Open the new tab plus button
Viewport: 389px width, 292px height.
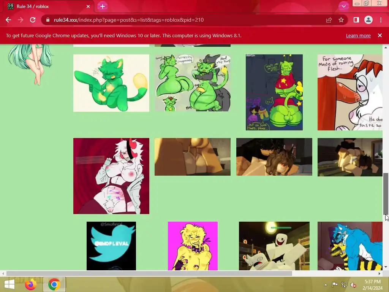coord(103,6)
